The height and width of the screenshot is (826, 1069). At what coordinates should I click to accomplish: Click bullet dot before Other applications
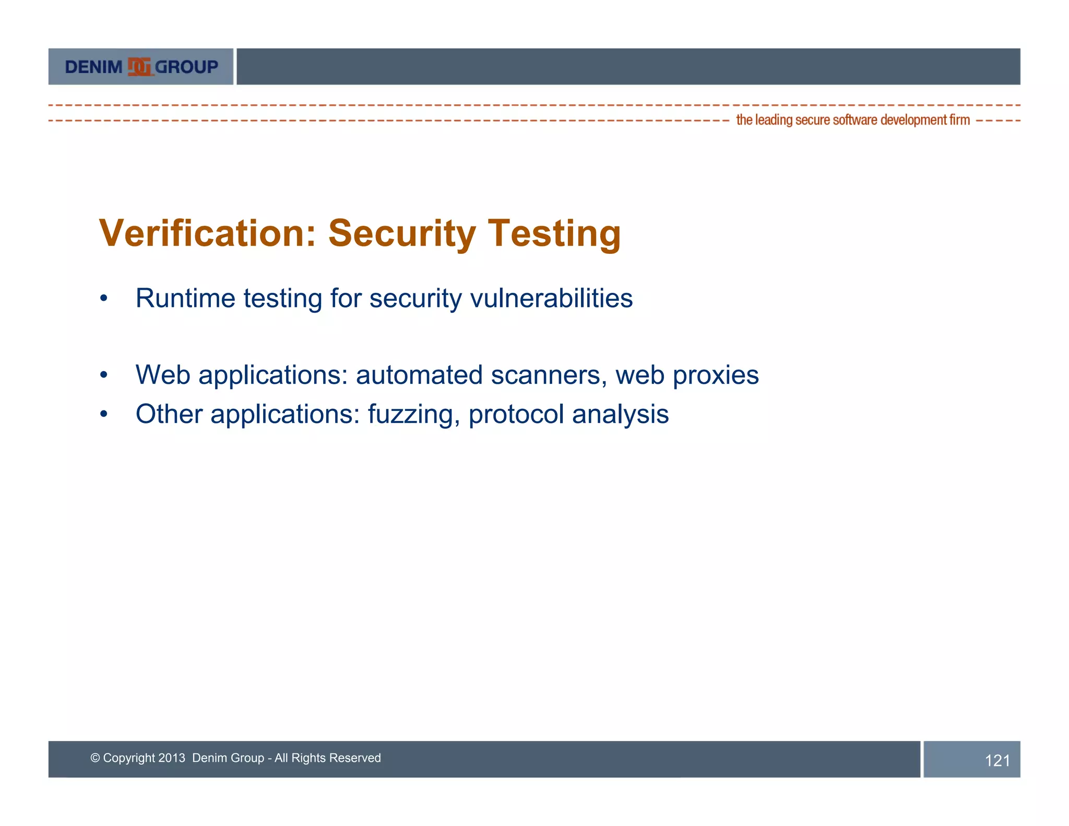click(104, 414)
